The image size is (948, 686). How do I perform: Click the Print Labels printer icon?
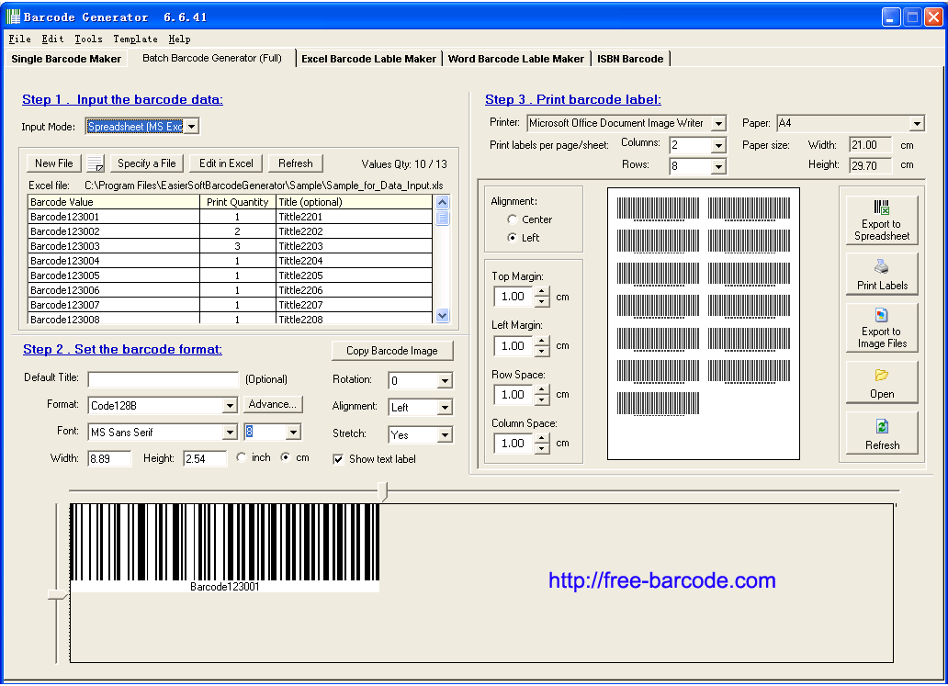tap(881, 267)
